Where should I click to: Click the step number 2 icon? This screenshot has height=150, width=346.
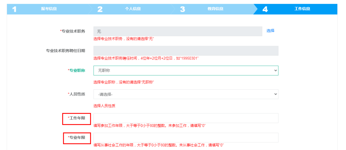point(100,9)
